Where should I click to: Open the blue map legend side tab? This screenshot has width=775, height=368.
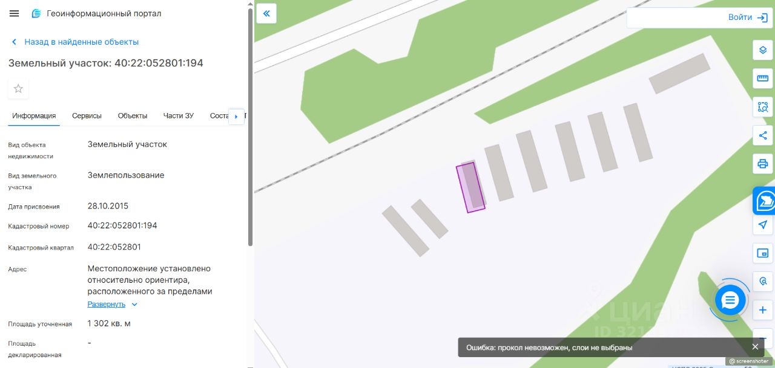pos(765,201)
